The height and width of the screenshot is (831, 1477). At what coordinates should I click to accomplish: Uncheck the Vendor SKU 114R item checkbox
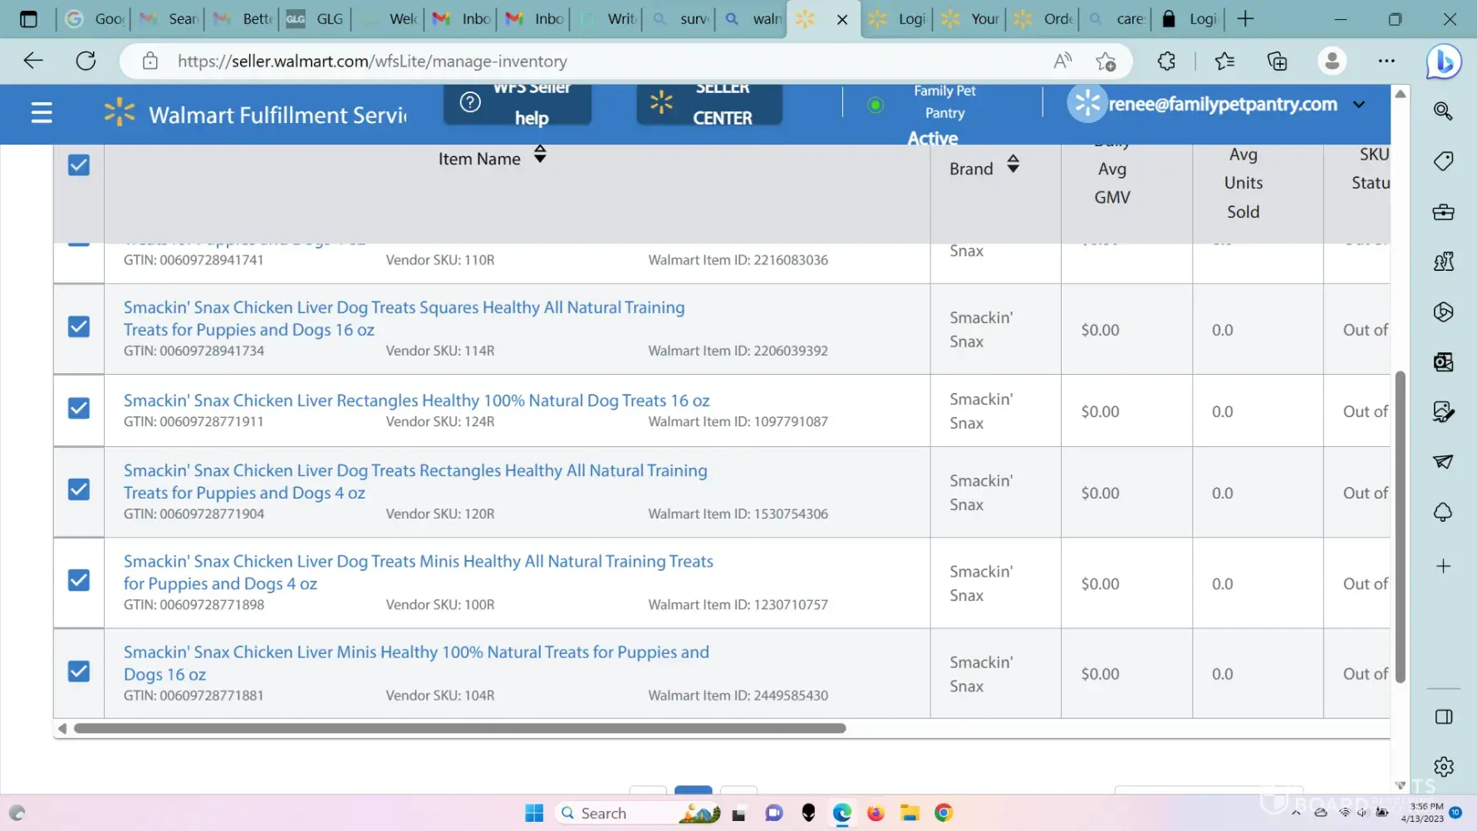[79, 327]
